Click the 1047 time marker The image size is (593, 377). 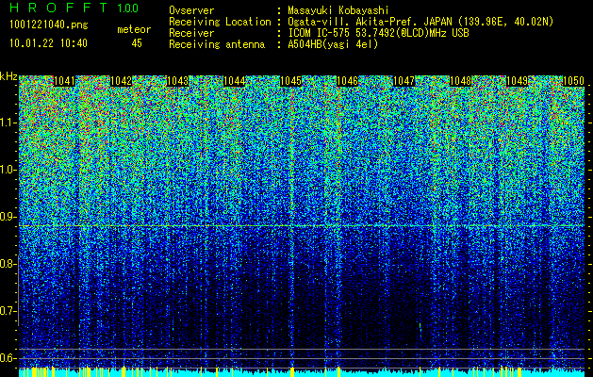[404, 81]
